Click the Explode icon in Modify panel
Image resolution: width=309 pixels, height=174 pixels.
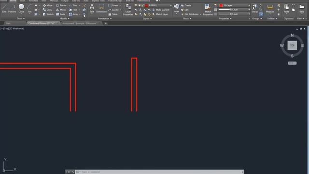[84, 10]
